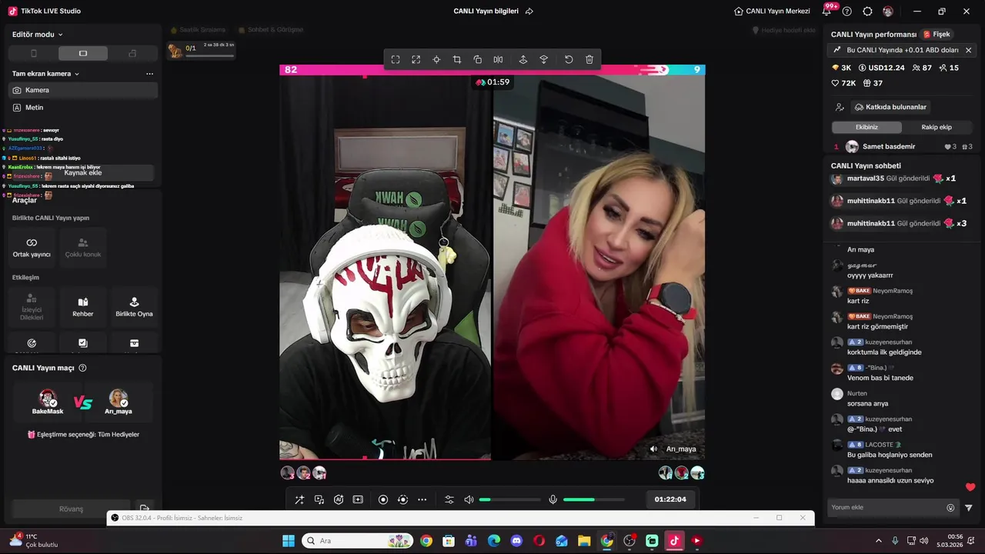The image size is (985, 554).
Task: Click the Rövanş button
Action: [x=71, y=509]
